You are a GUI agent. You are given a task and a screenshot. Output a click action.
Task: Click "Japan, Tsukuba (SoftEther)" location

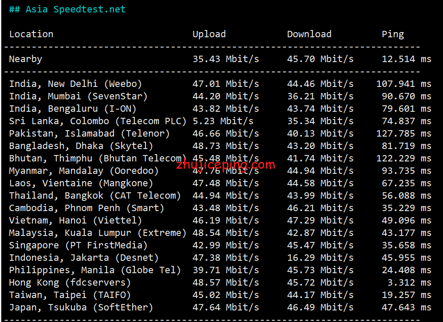point(81,308)
